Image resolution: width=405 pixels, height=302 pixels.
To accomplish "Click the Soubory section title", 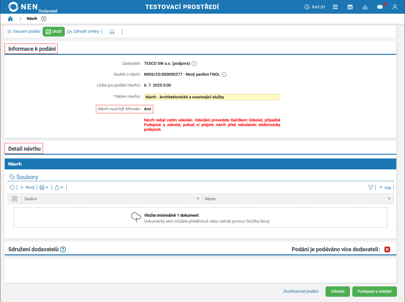I will click(x=27, y=177).
